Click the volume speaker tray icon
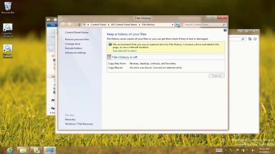 (253, 150)
